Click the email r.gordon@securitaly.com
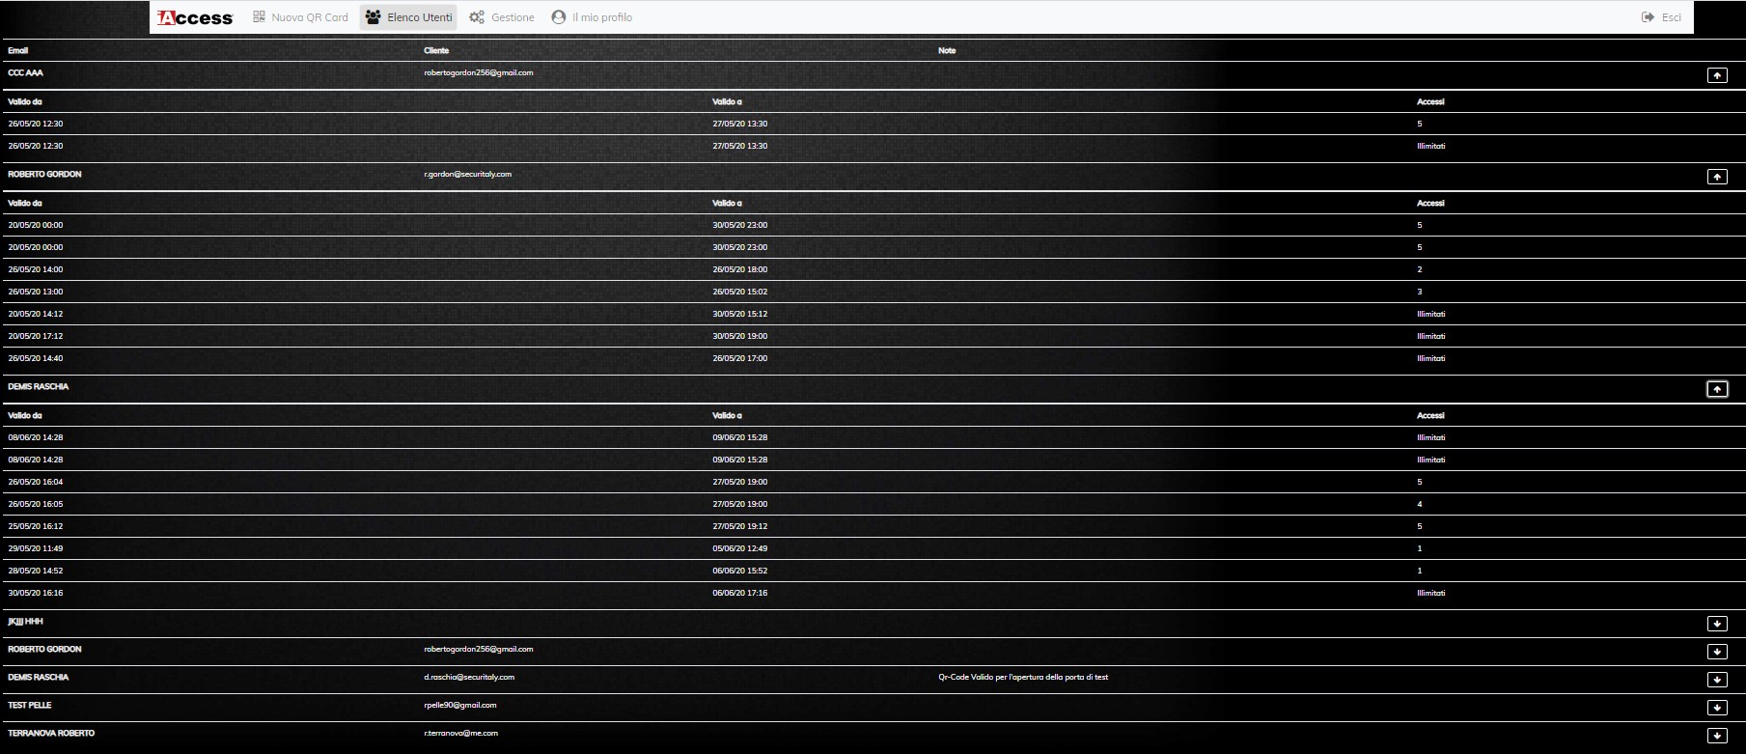1746x754 pixels. [468, 174]
